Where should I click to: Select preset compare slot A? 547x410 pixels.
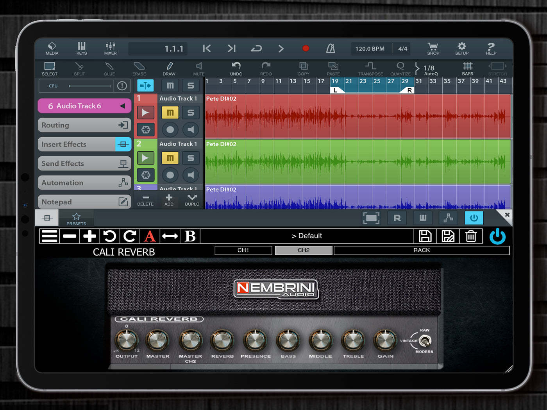coord(150,236)
